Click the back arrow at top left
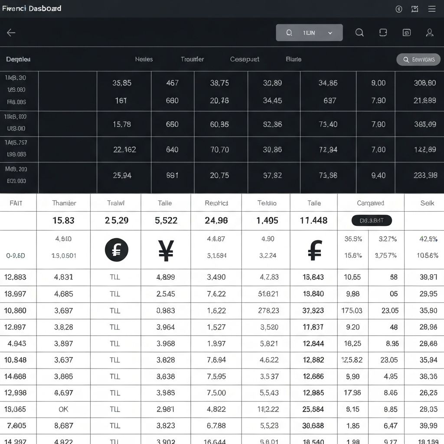 pos(10,33)
